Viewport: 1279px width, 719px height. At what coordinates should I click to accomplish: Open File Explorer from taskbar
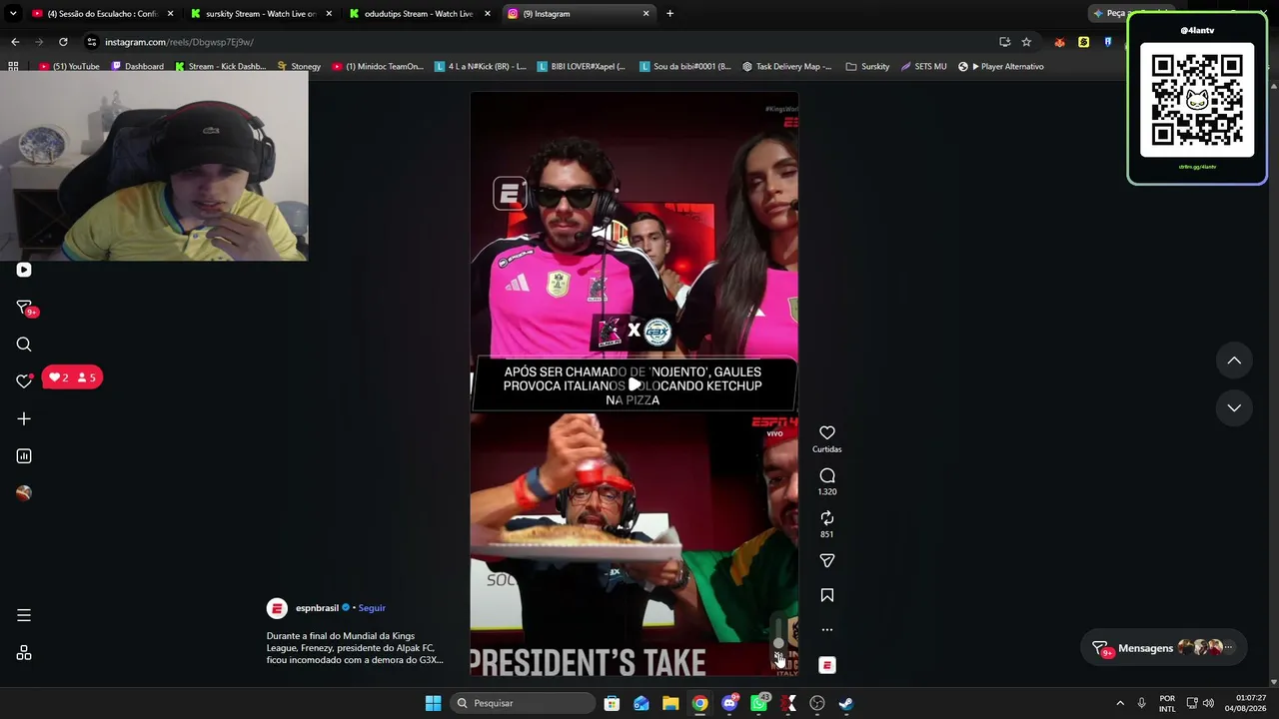click(x=670, y=703)
